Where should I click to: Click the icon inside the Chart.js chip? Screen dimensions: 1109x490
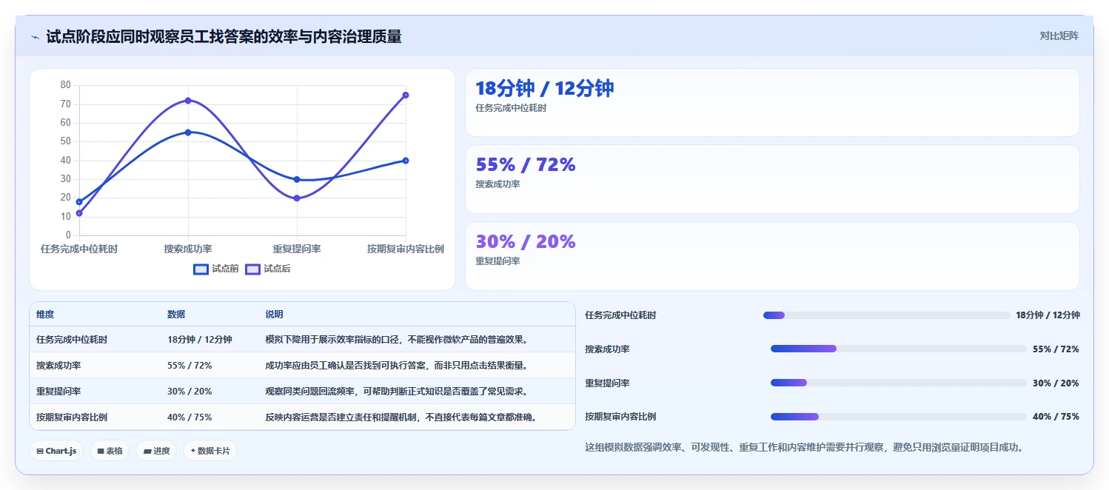[x=40, y=451]
